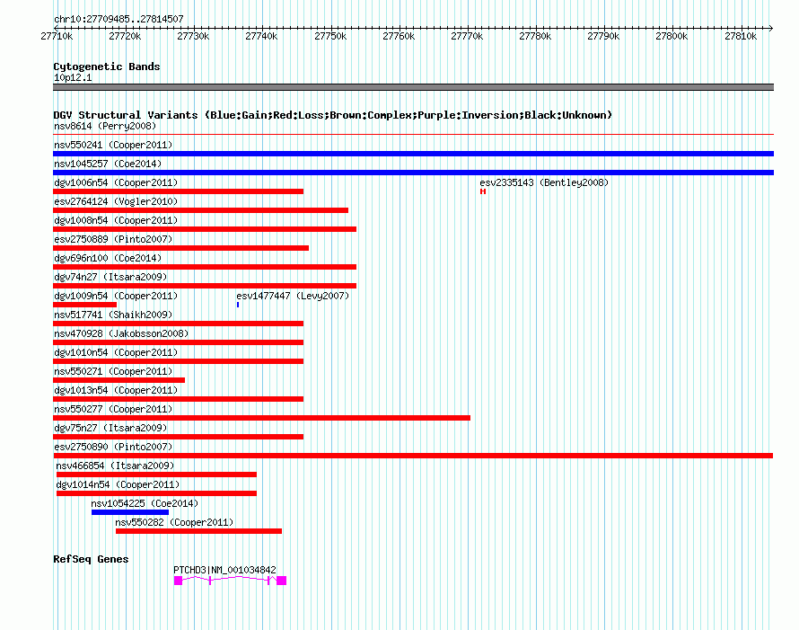Click the PTCHD3 gene last magenta exon block
This screenshot has width=799, height=630.
click(281, 581)
